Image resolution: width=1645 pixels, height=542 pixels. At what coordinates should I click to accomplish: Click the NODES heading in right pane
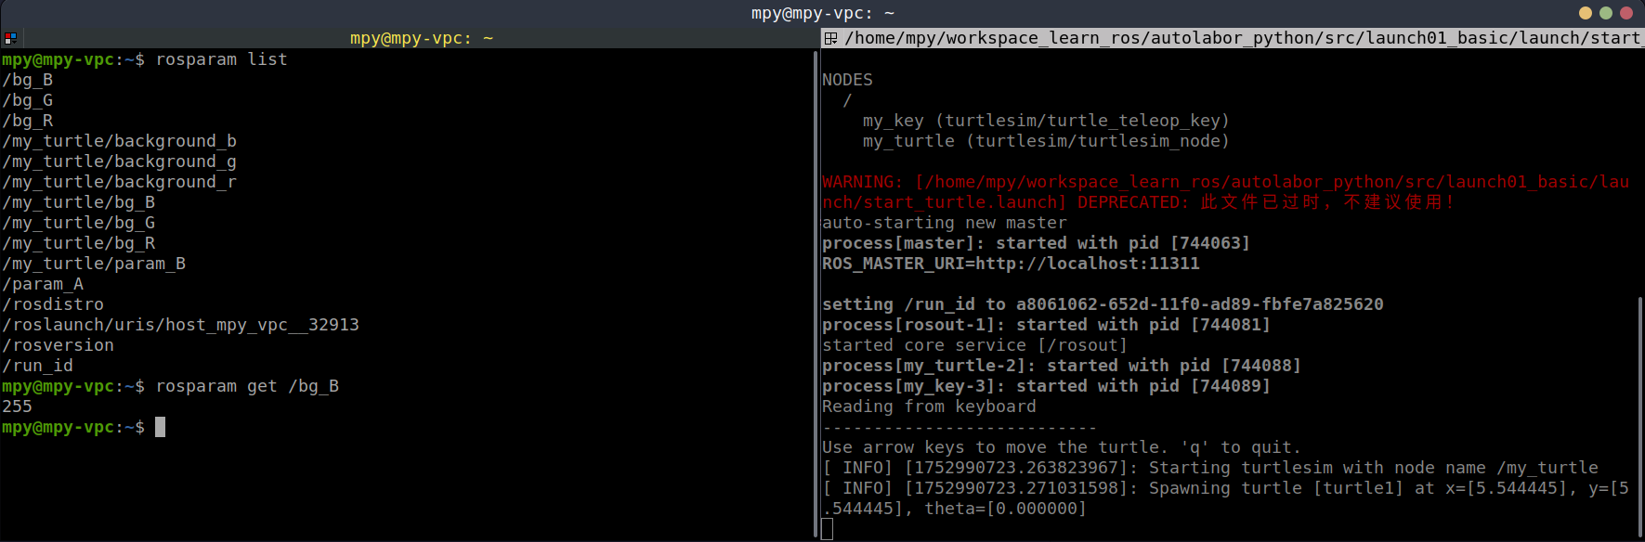(847, 80)
